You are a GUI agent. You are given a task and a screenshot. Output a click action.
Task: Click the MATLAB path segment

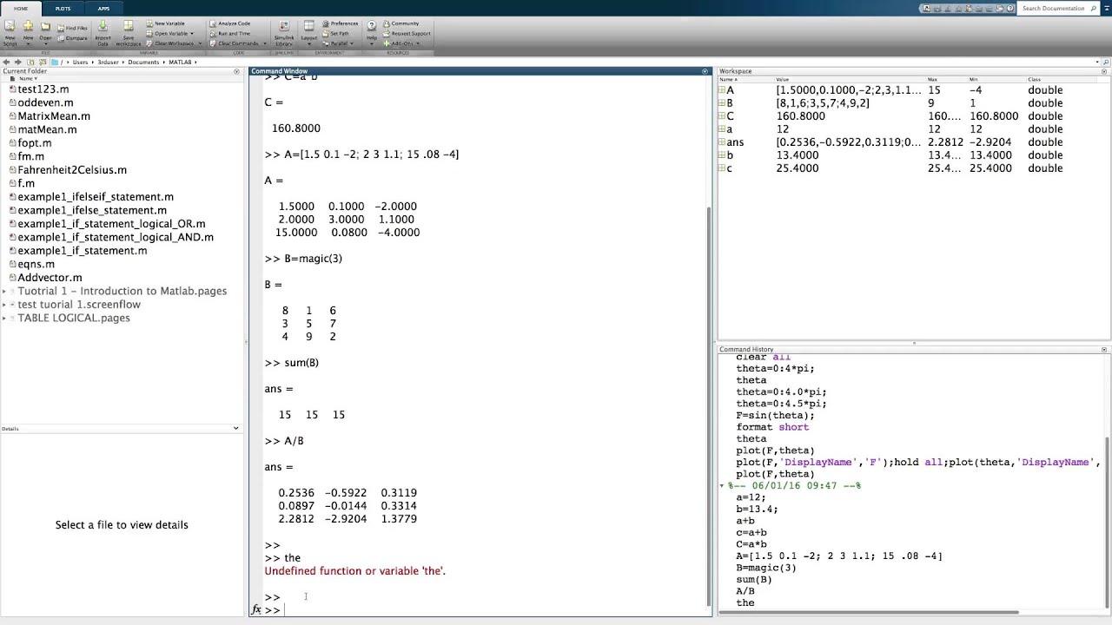point(181,62)
